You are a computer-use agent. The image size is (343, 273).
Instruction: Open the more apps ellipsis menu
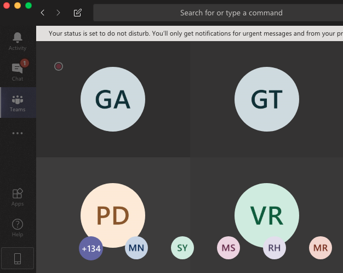pos(18,133)
